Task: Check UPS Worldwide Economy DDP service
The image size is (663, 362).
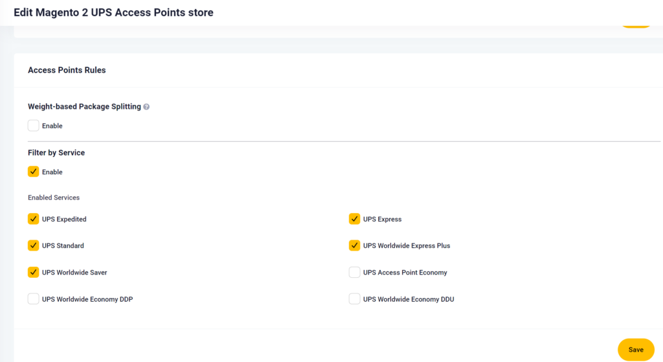Action: click(x=34, y=299)
